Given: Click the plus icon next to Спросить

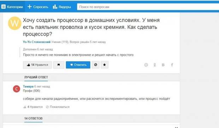Looking at the screenshot, I should [x=29, y=7].
